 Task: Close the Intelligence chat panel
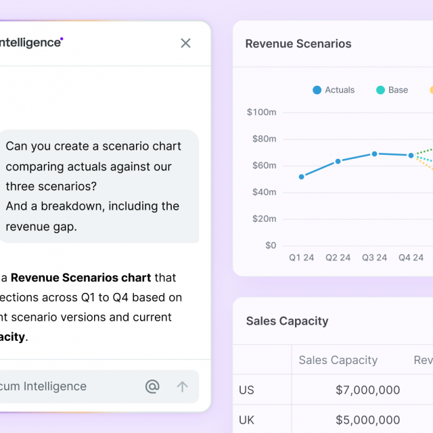pos(185,43)
